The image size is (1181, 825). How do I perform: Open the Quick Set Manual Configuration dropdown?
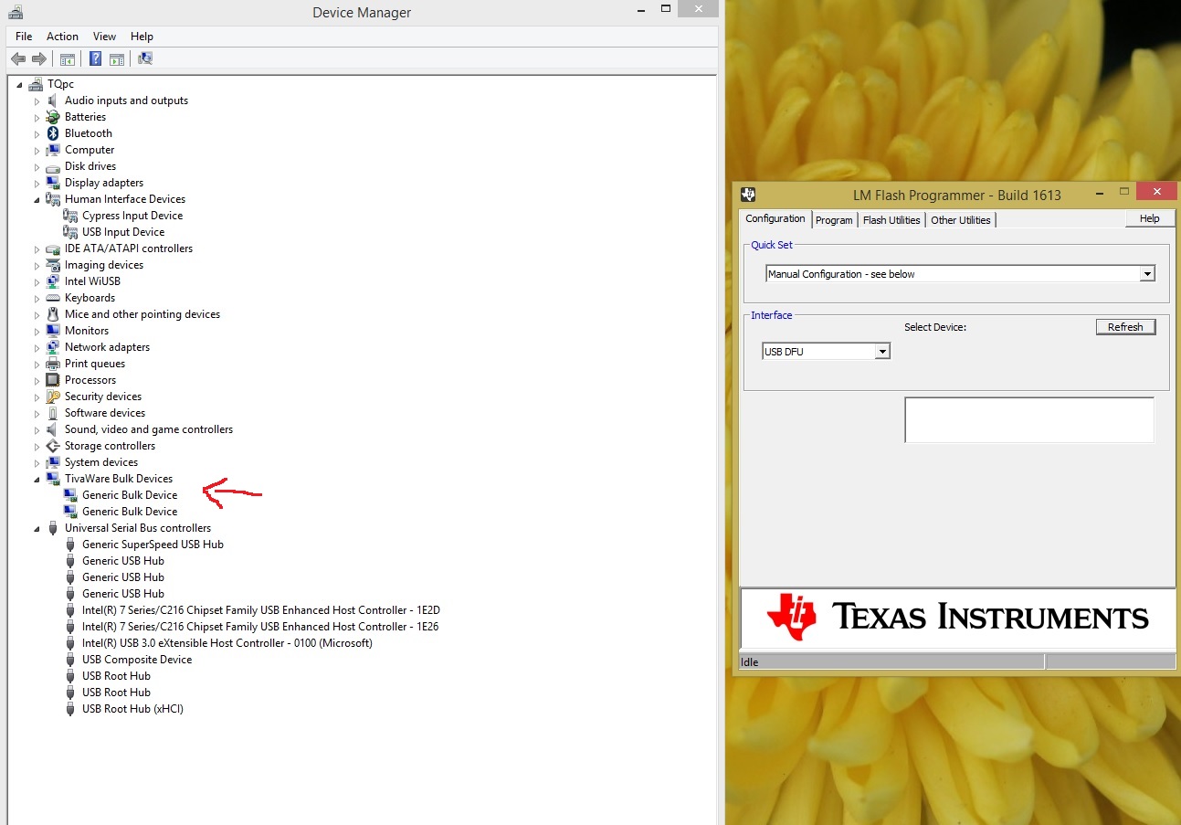click(x=1147, y=274)
